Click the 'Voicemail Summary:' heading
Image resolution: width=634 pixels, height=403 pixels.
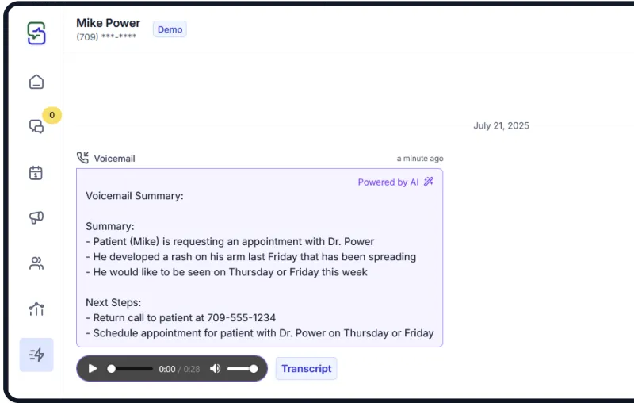(x=135, y=196)
